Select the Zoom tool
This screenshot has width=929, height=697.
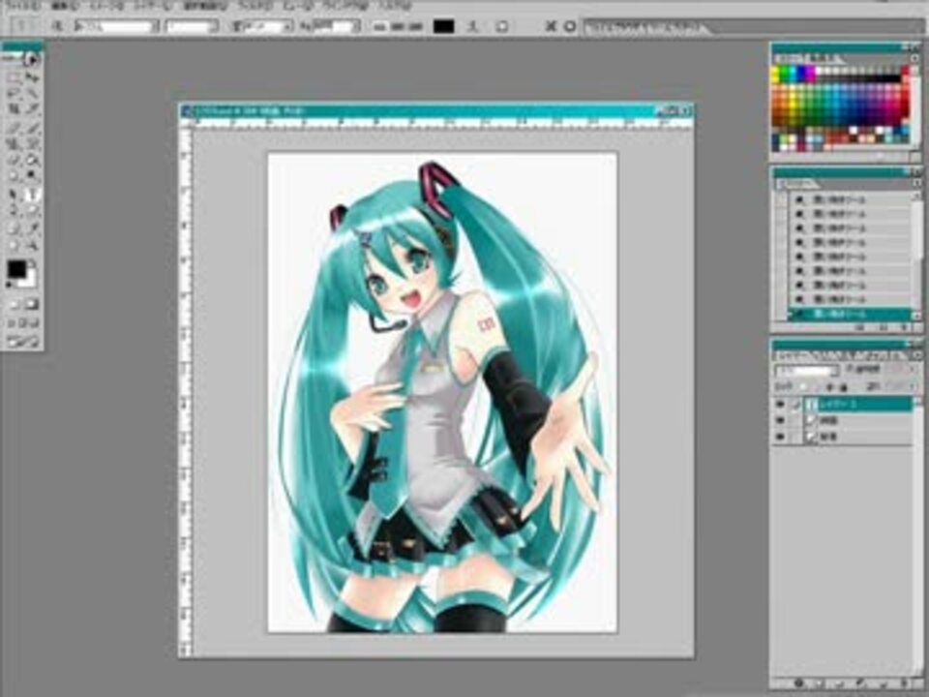[32, 244]
